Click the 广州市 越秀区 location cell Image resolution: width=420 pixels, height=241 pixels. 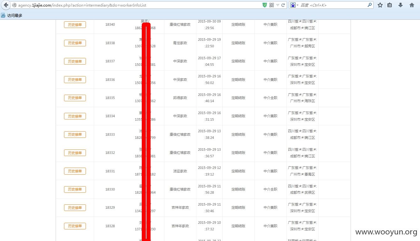click(x=302, y=43)
